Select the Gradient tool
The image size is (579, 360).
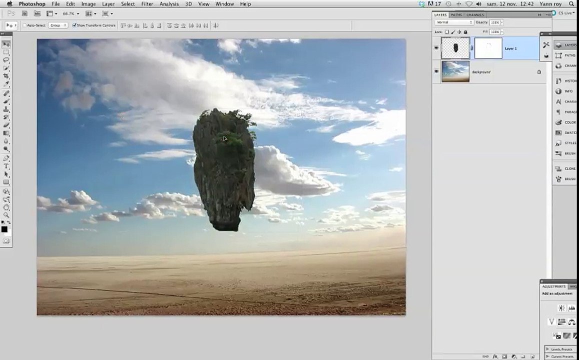(6, 133)
